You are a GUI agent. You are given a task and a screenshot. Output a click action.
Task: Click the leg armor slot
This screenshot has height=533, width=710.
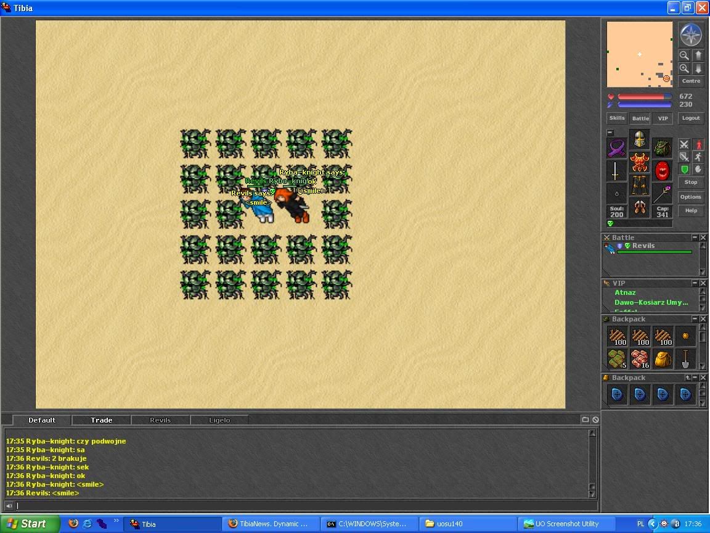639,185
